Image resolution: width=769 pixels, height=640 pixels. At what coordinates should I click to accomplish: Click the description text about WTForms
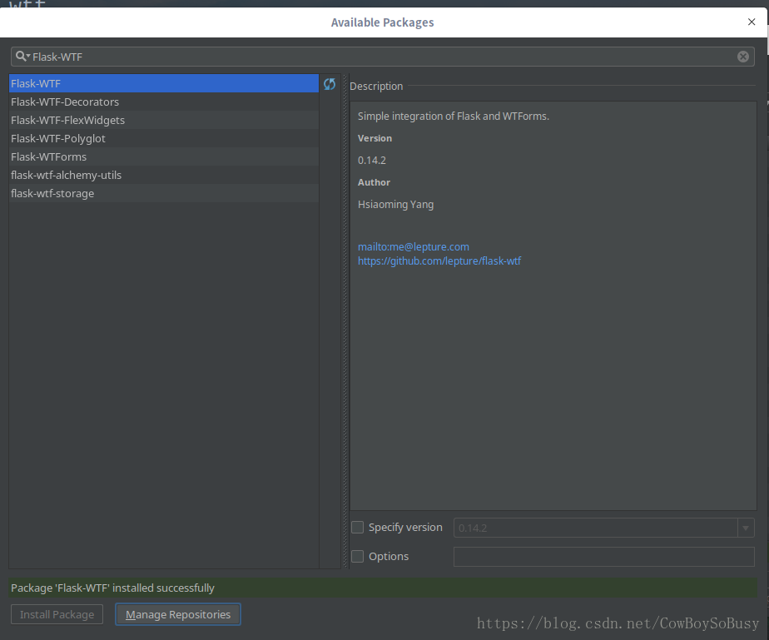pos(453,117)
